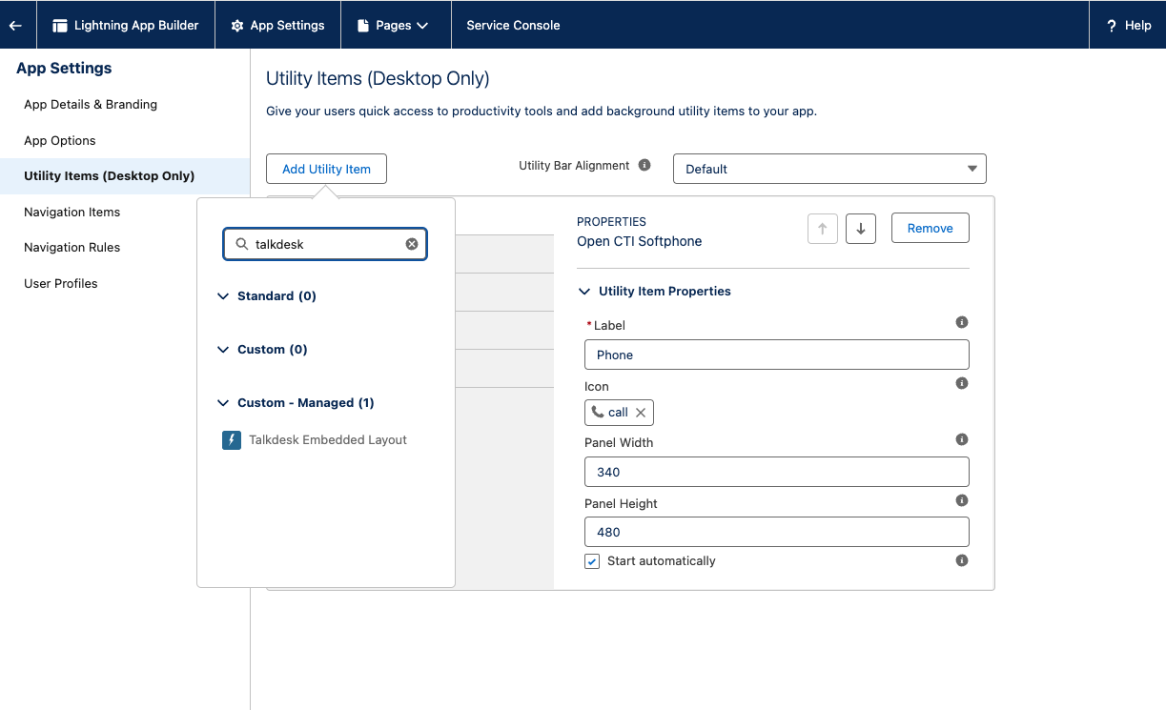
Task: Click the Start automatically info icon
Action: point(962,560)
